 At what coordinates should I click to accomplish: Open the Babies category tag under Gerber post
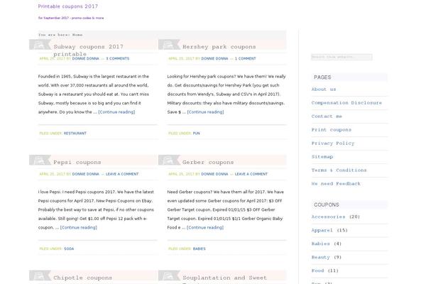(x=199, y=248)
